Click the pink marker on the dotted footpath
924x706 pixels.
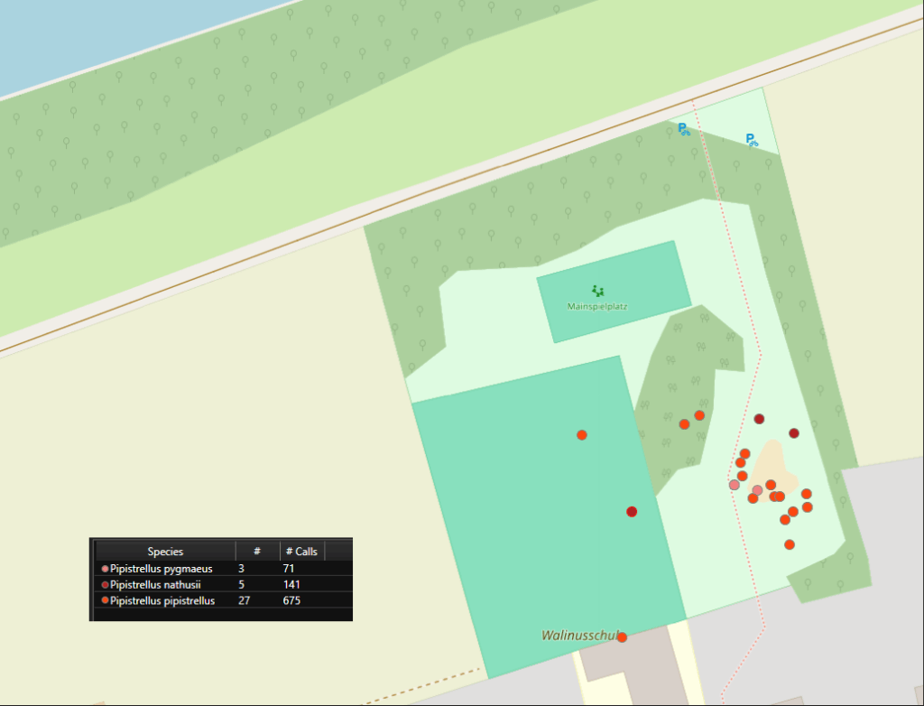pyautogui.click(x=735, y=485)
